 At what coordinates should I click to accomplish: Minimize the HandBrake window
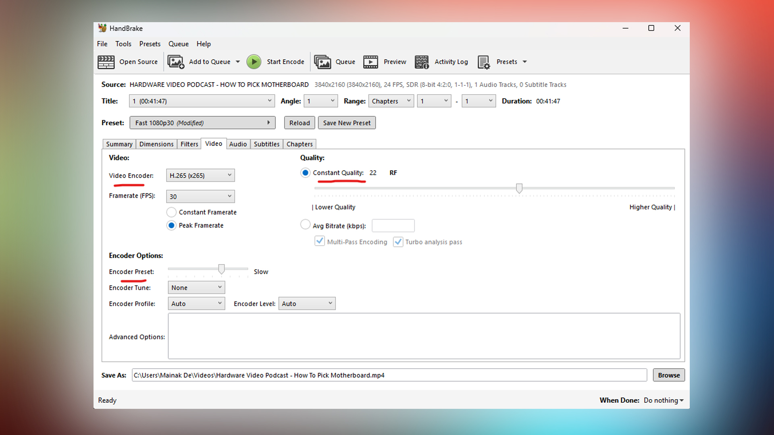click(625, 28)
